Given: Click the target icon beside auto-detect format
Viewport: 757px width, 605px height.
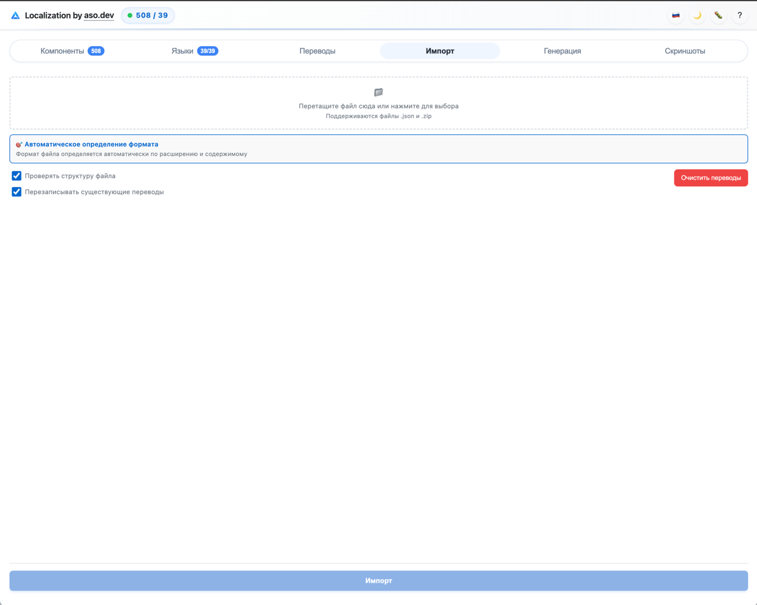Looking at the screenshot, I should pyautogui.click(x=19, y=145).
